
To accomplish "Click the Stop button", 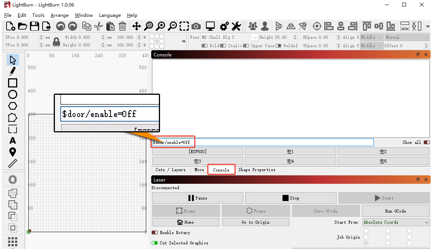I will click(x=291, y=198).
